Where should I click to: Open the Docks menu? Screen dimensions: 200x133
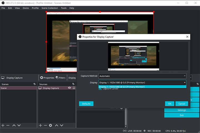coord(26,8)
